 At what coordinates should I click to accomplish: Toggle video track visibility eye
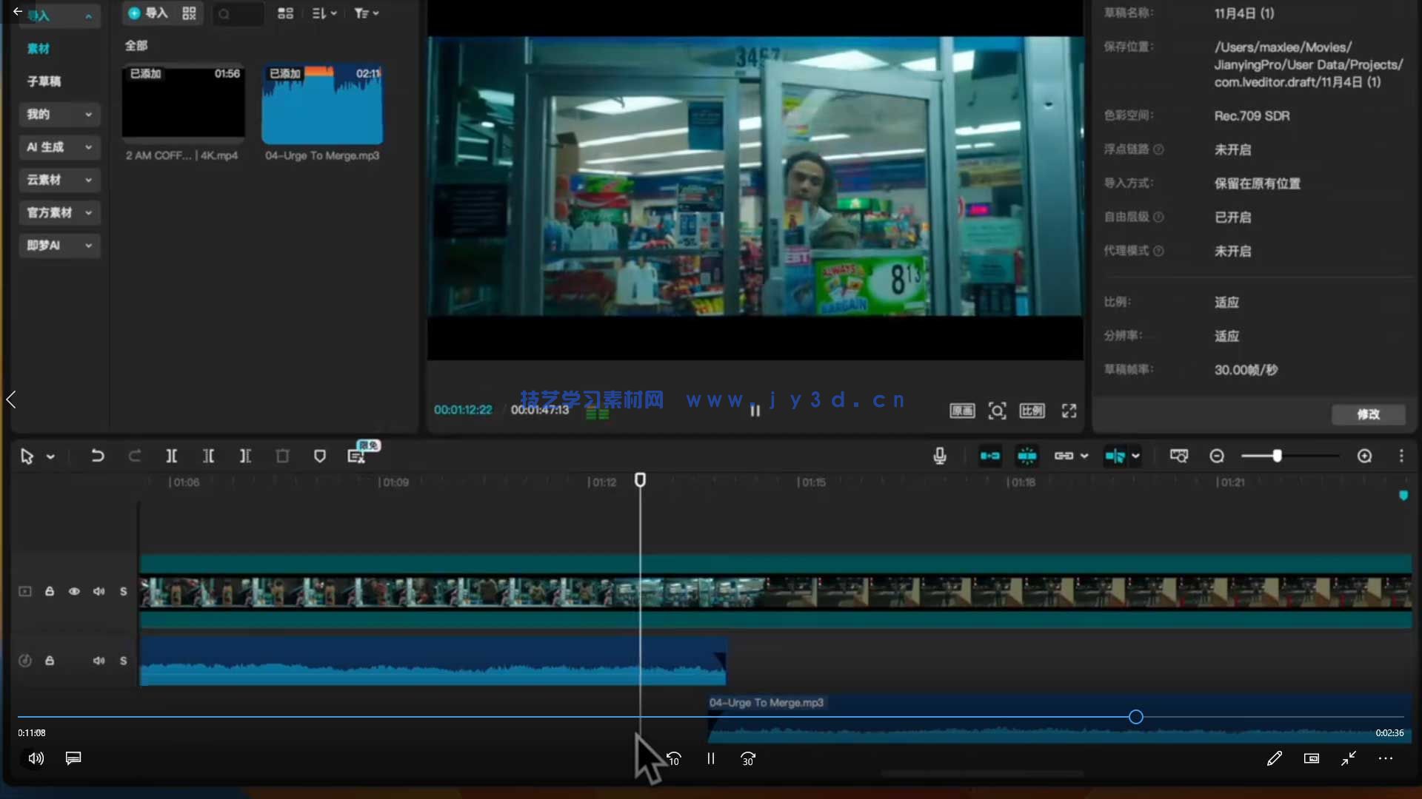coord(74,591)
